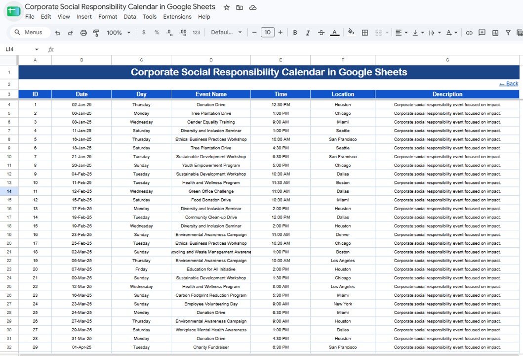Select the Friday day cell

click(x=141, y=269)
